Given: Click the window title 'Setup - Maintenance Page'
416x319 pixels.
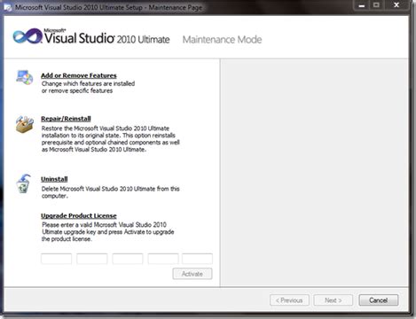Looking at the screenshot, I should [164, 7].
